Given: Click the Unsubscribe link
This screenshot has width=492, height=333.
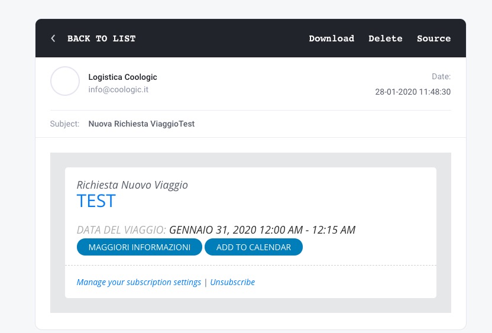Looking at the screenshot, I should [232, 282].
